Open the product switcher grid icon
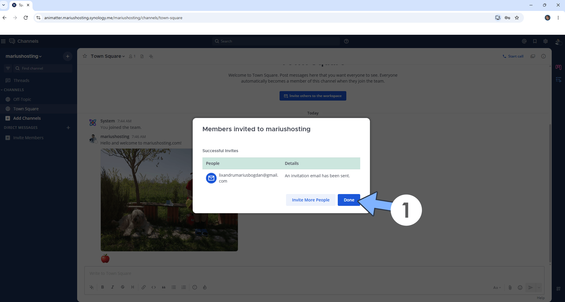The height and width of the screenshot is (302, 565). 3,41
